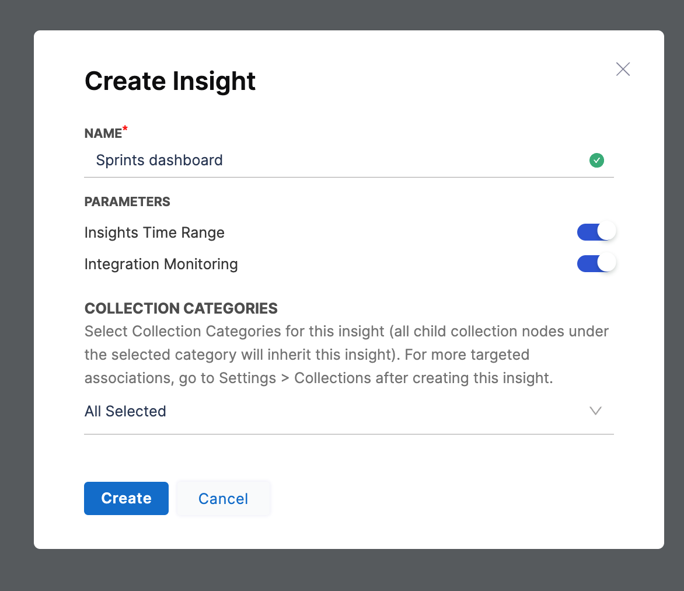
Task: Turn off the Integration Monitoring switch
Action: click(x=596, y=263)
